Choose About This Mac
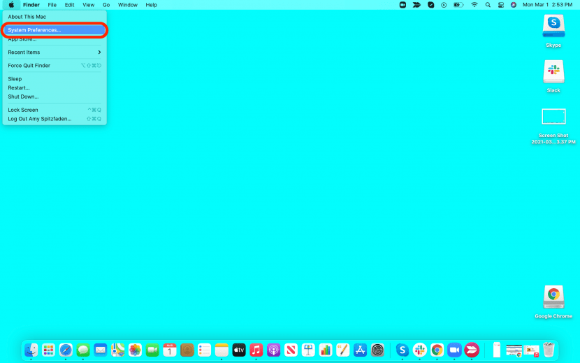 pyautogui.click(x=27, y=17)
